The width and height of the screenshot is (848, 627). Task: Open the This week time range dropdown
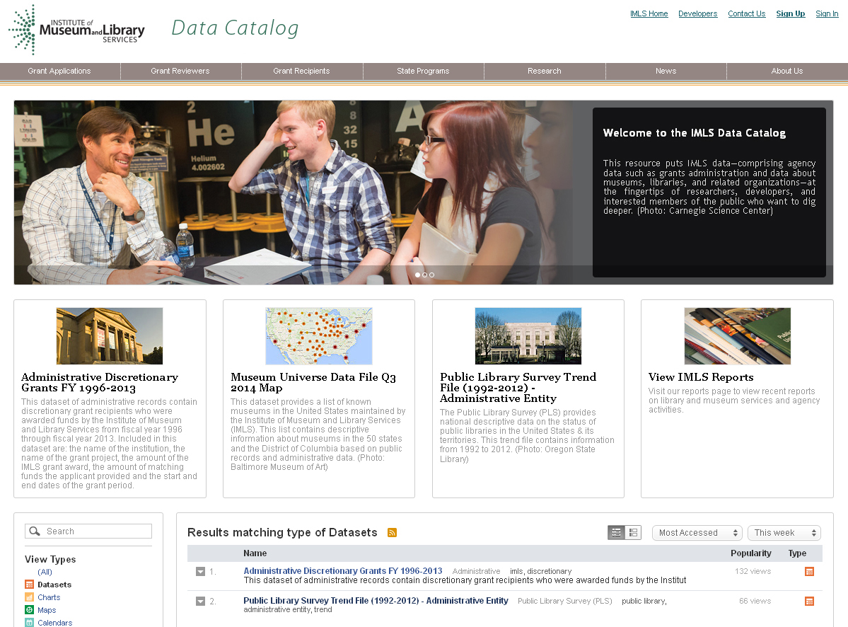point(784,533)
